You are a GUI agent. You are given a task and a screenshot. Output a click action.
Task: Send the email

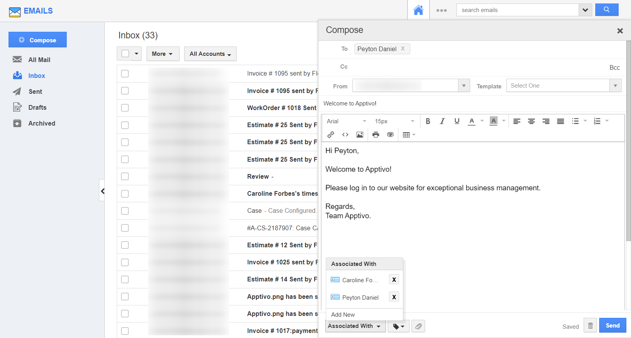coord(613,325)
